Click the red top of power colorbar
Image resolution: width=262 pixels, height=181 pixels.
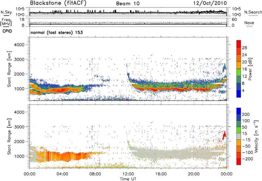point(239,44)
